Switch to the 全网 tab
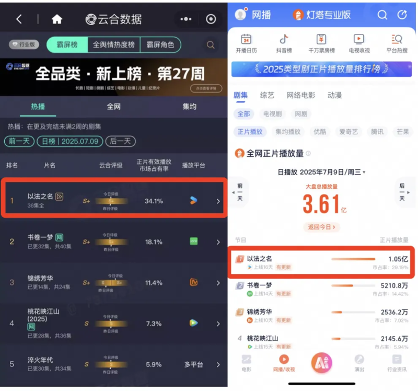 114,107
